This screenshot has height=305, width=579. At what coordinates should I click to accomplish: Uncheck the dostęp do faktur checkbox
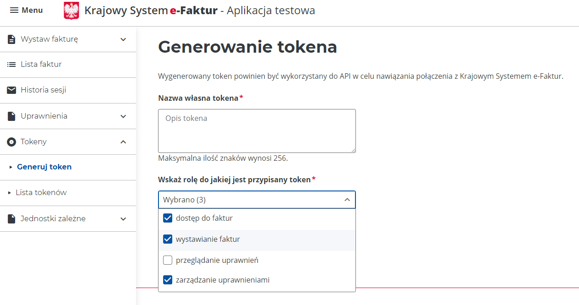coord(168,218)
